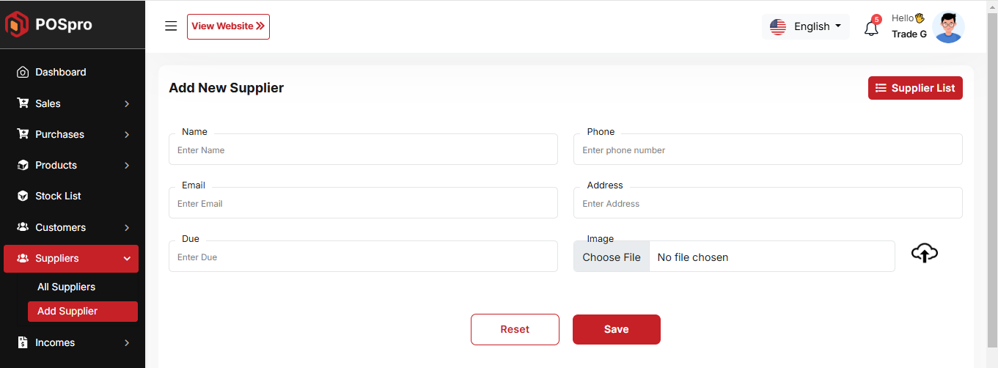The width and height of the screenshot is (998, 368).
Task: Expand the Purchases submenu arrow
Action: (x=127, y=135)
